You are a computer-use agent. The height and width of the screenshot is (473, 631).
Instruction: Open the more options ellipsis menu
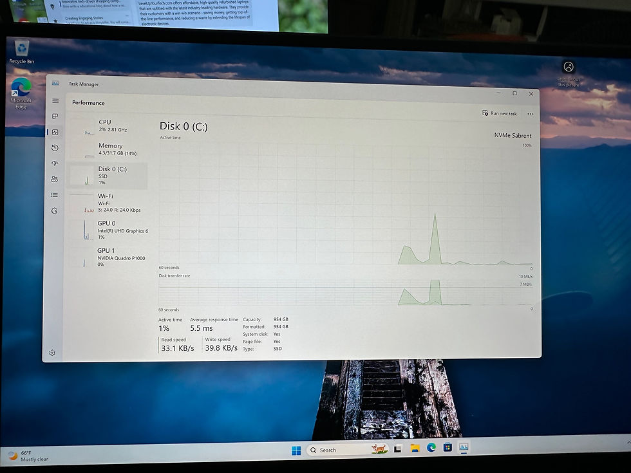(531, 114)
